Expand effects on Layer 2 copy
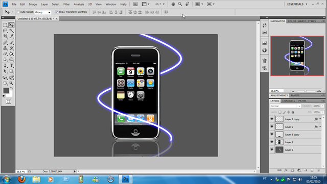Image resolution: width=327 pixels, height=184 pixels. pos(320,119)
